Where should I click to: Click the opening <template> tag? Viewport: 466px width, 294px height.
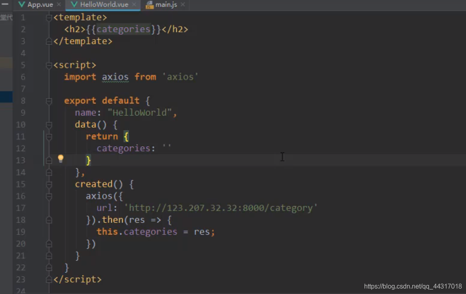(80, 17)
